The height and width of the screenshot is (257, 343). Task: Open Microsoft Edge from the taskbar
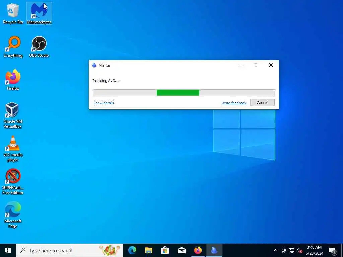tap(132, 250)
